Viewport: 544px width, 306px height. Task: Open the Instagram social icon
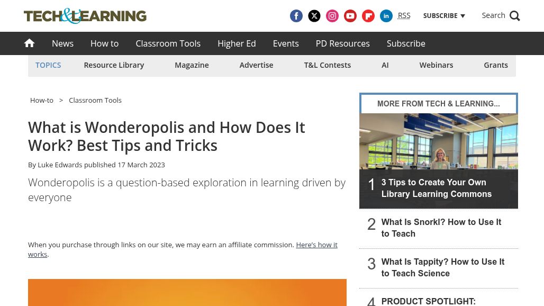tap(332, 16)
